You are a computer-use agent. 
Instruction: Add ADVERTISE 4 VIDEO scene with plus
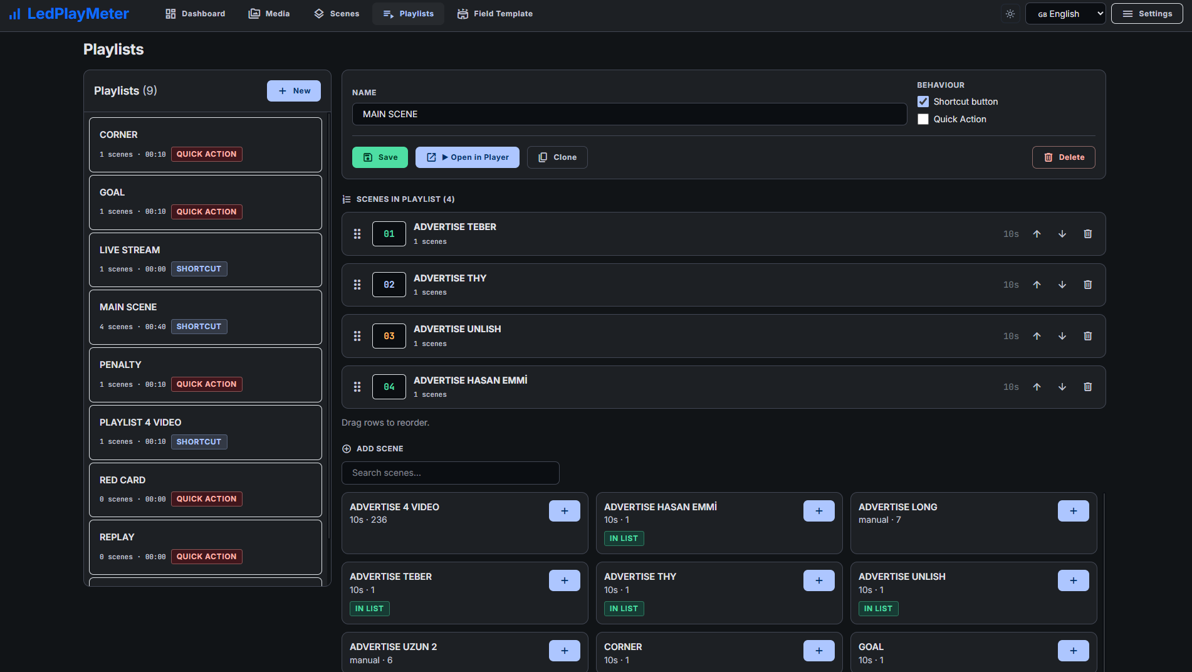click(x=565, y=511)
